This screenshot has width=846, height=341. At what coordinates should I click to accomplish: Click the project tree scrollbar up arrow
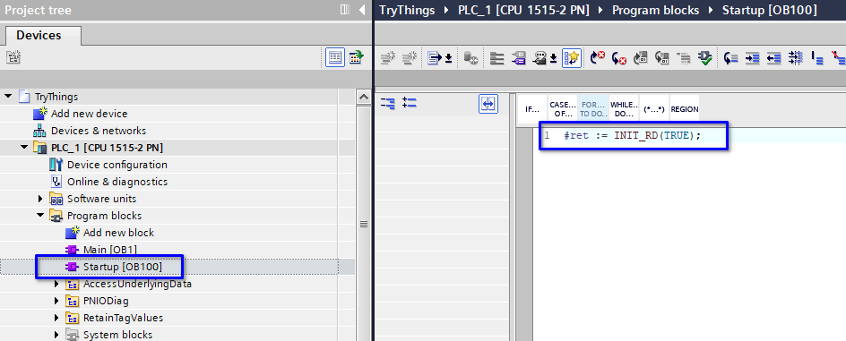[364, 97]
